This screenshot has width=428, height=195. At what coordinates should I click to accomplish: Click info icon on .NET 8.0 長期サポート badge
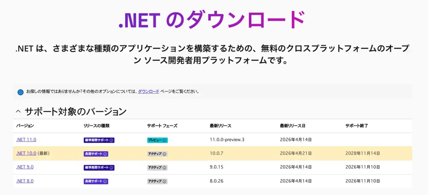tap(105, 181)
